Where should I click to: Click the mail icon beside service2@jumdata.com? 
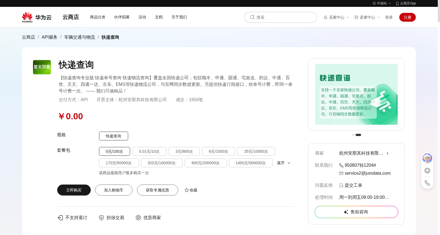point(341,173)
